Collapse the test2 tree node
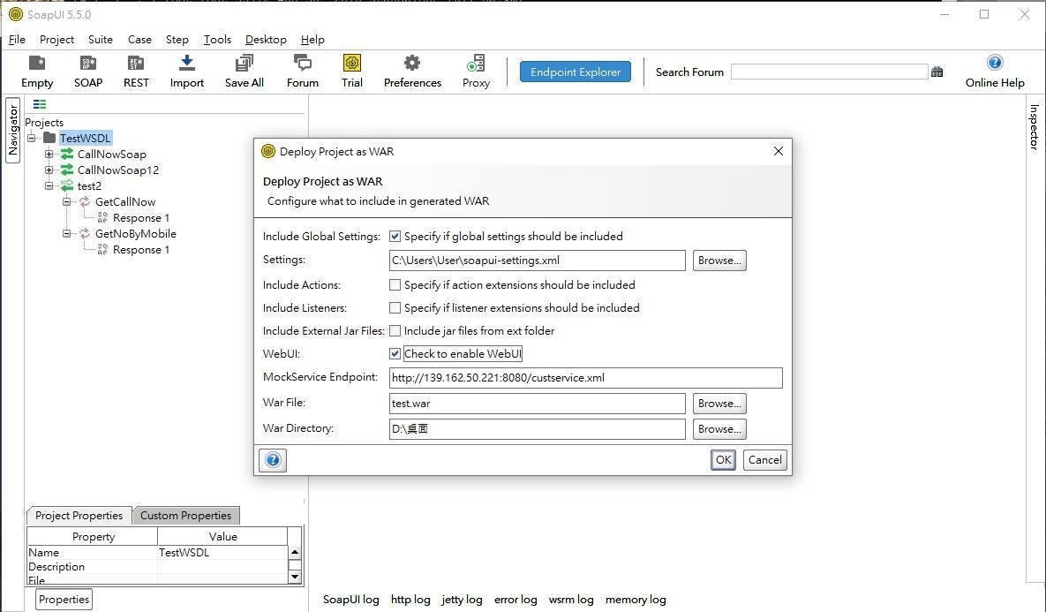 tap(49, 186)
